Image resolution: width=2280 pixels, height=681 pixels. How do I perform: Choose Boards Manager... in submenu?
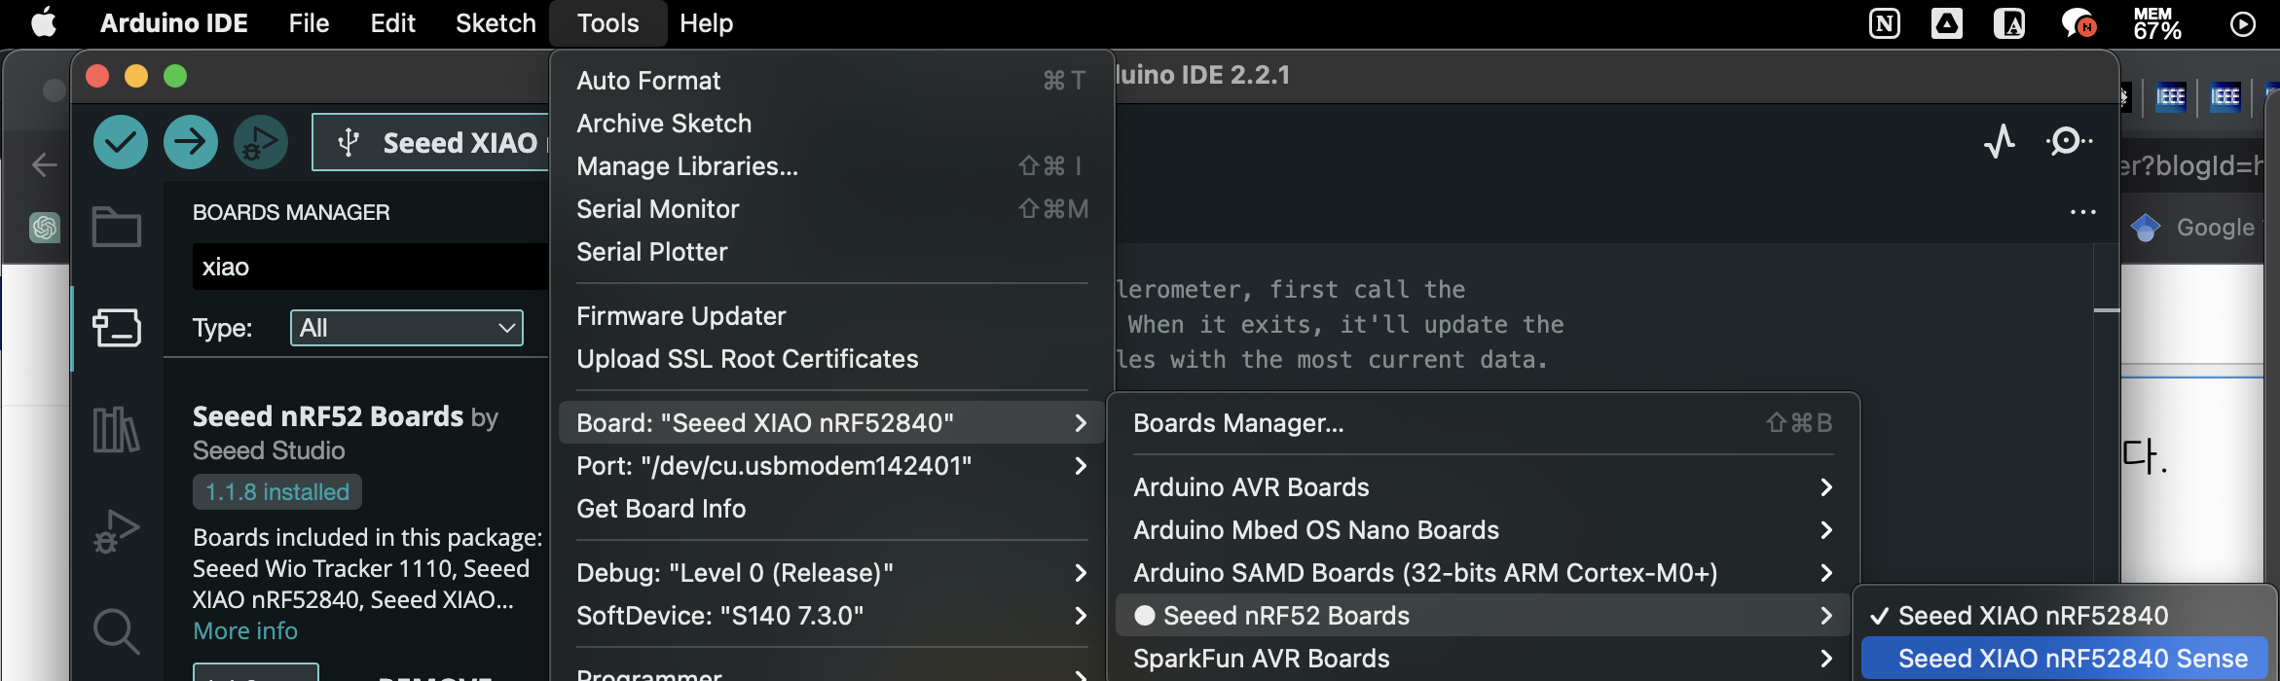1483,423
